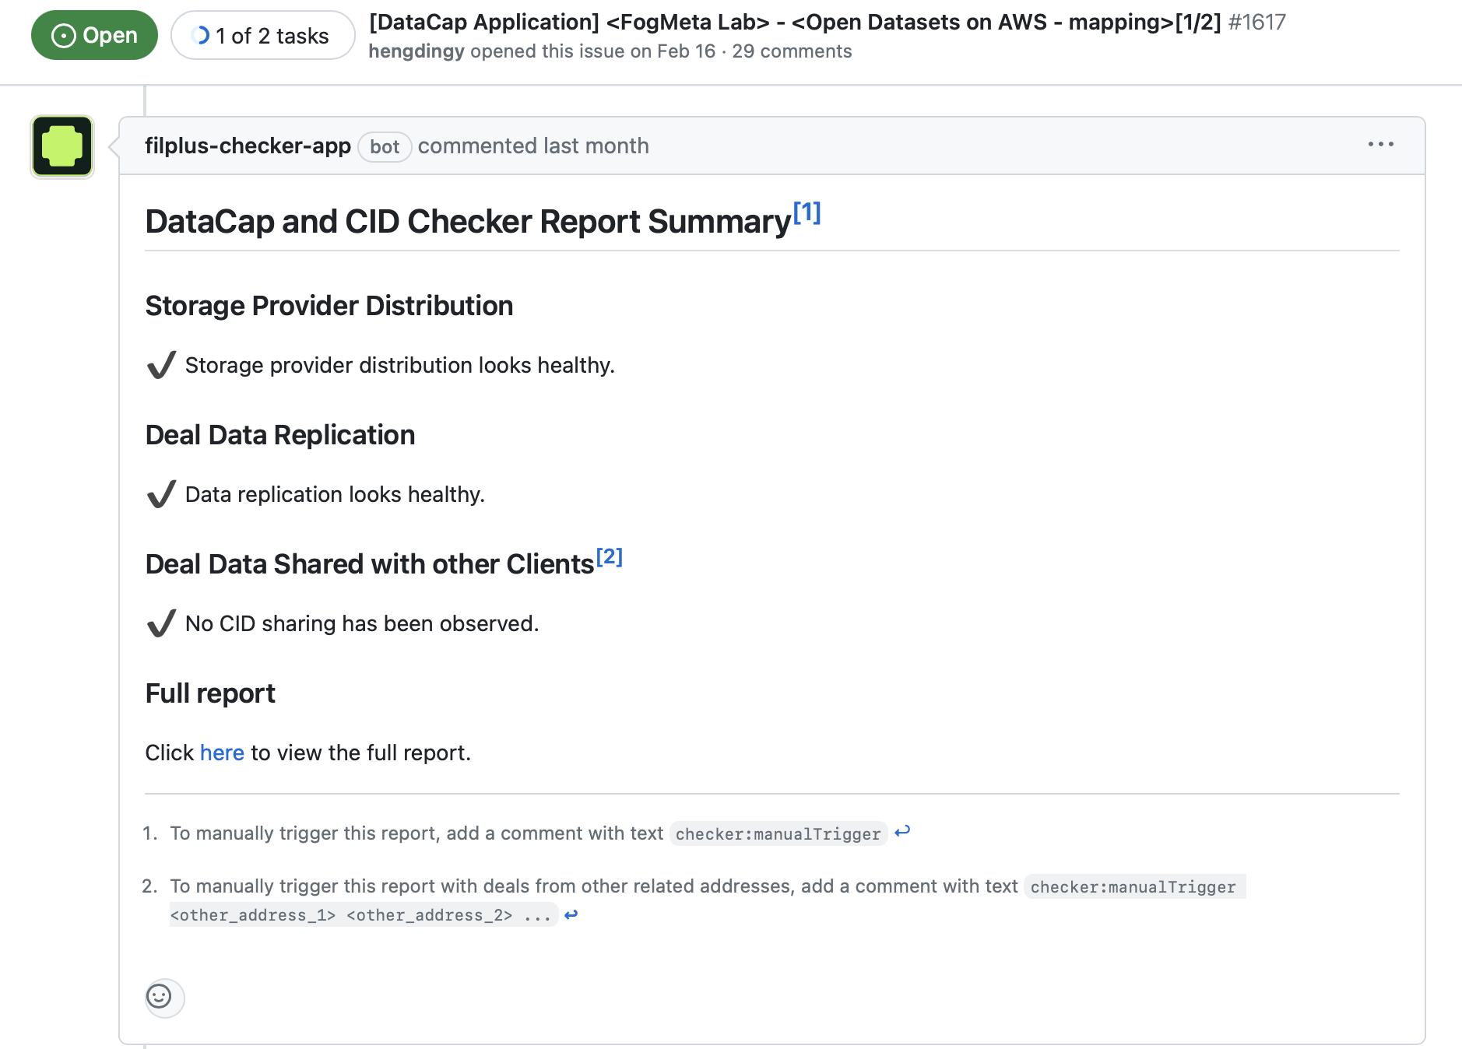
Task: Visit hengdingy's profile link
Action: click(x=417, y=51)
